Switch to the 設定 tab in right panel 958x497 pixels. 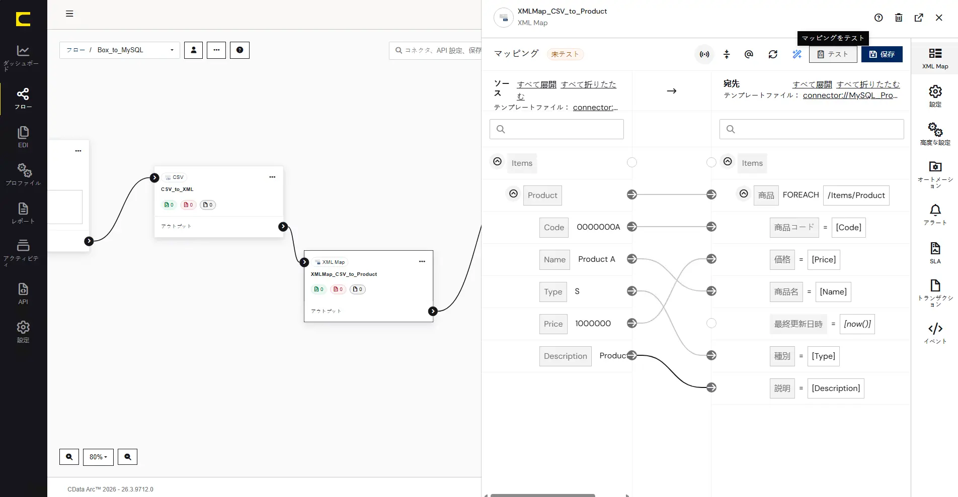tap(935, 96)
